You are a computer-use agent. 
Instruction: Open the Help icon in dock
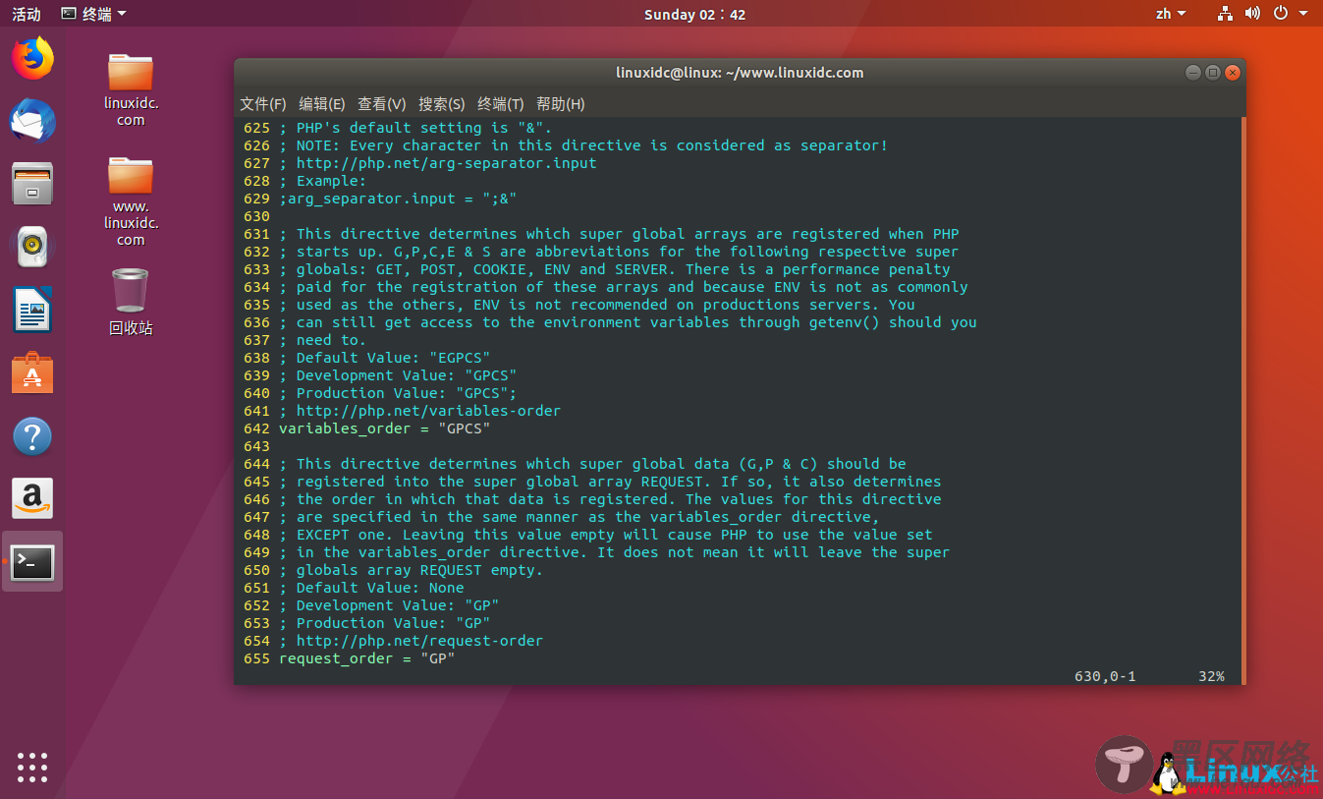tap(32, 436)
